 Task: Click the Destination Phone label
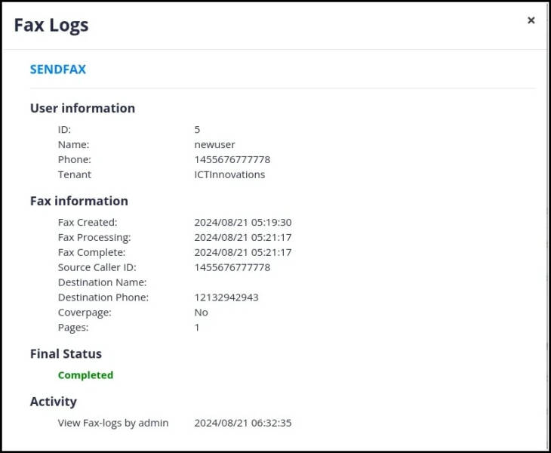pyautogui.click(x=103, y=297)
